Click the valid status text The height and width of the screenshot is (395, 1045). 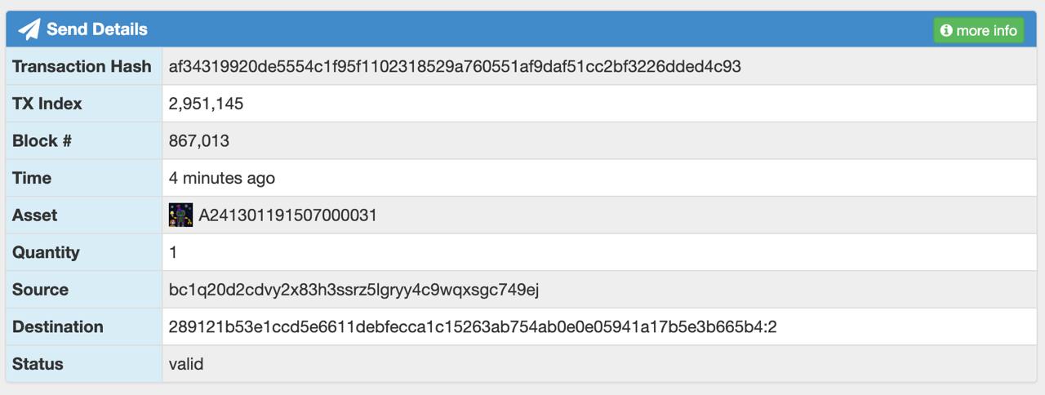[x=186, y=364]
